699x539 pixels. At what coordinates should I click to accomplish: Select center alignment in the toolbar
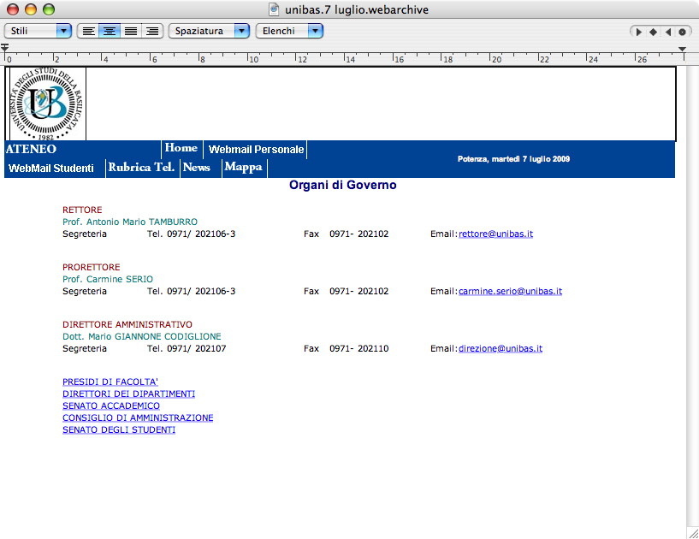point(109,31)
